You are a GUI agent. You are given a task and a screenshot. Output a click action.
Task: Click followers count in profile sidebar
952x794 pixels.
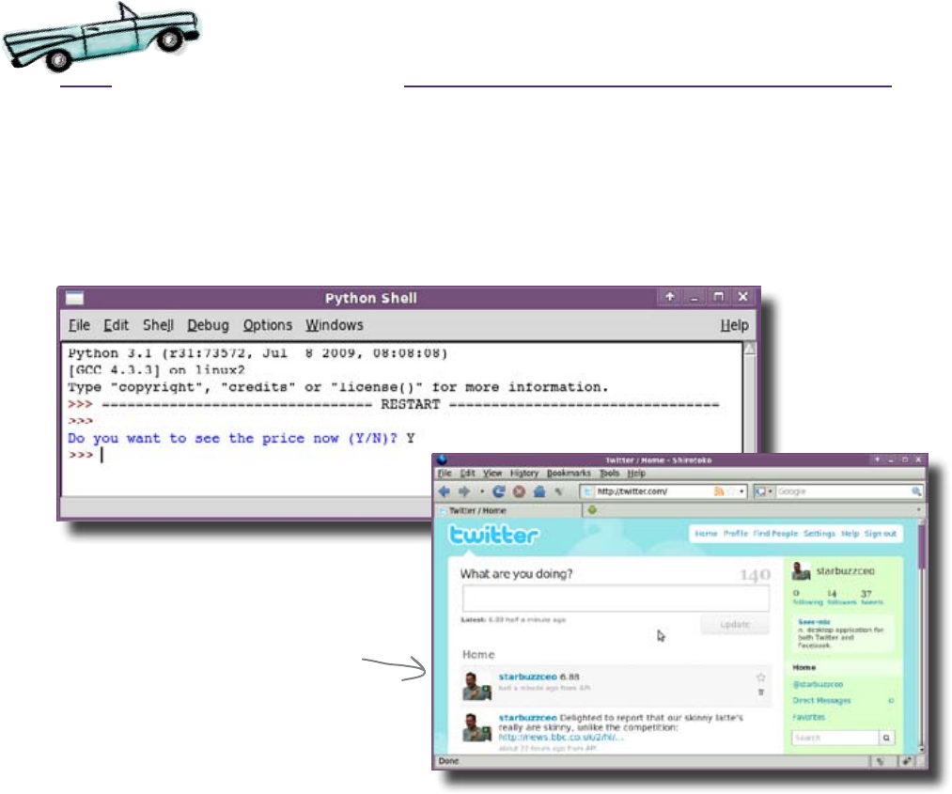pyautogui.click(x=842, y=598)
